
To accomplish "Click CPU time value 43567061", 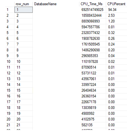I will 89,79.
